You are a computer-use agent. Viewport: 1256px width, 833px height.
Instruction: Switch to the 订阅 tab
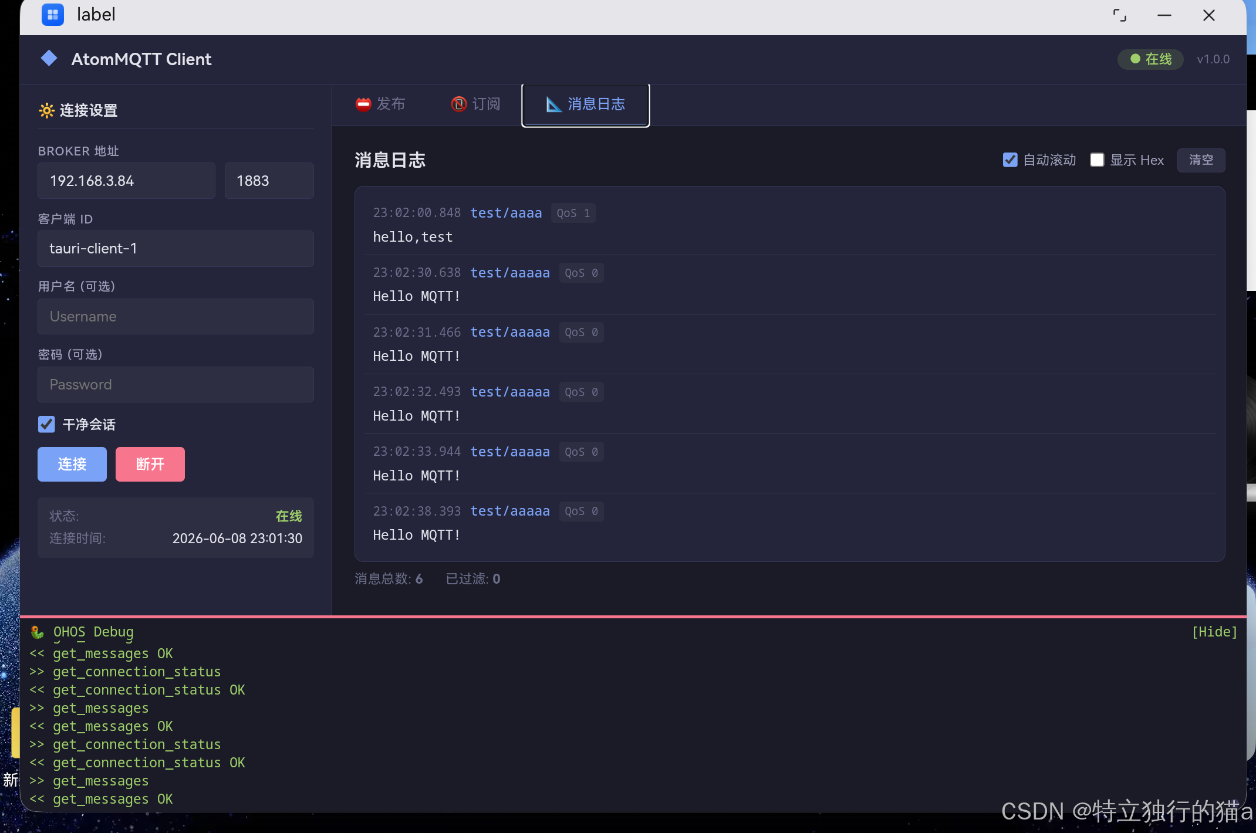point(476,104)
